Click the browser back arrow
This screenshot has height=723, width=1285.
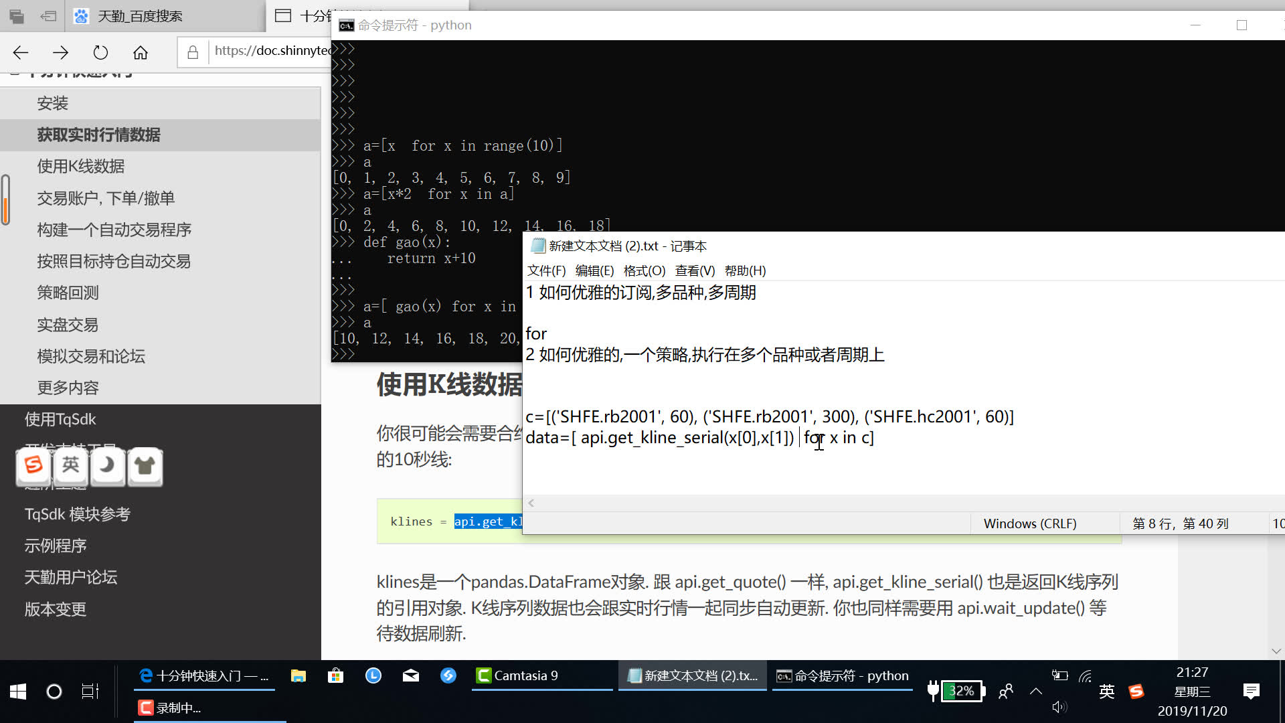coord(21,52)
